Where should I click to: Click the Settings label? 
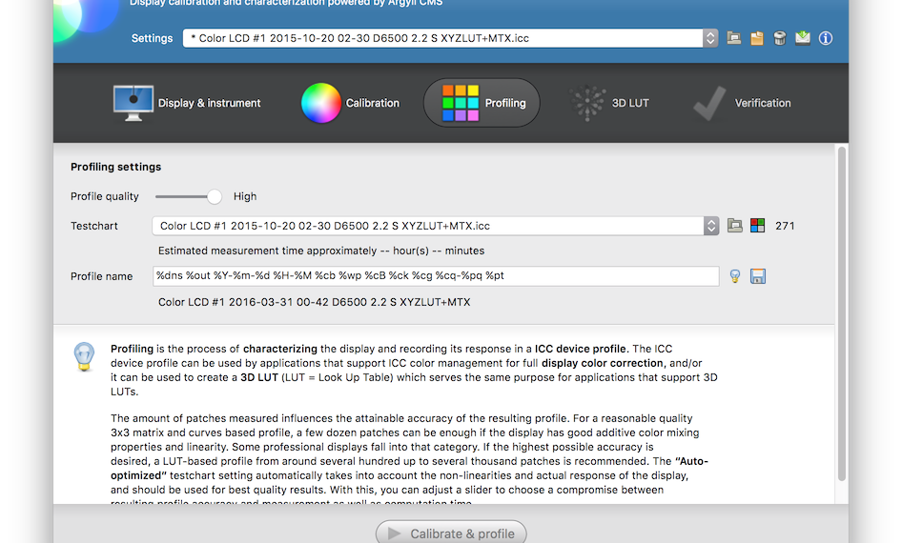(x=152, y=38)
